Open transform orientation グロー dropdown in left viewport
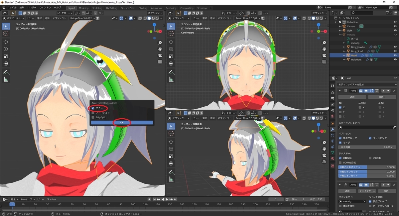399x216 pixels. pos(65,13)
